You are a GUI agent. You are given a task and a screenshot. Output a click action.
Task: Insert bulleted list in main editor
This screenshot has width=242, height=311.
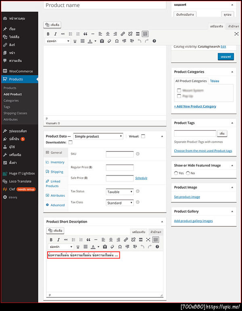coord(71,34)
